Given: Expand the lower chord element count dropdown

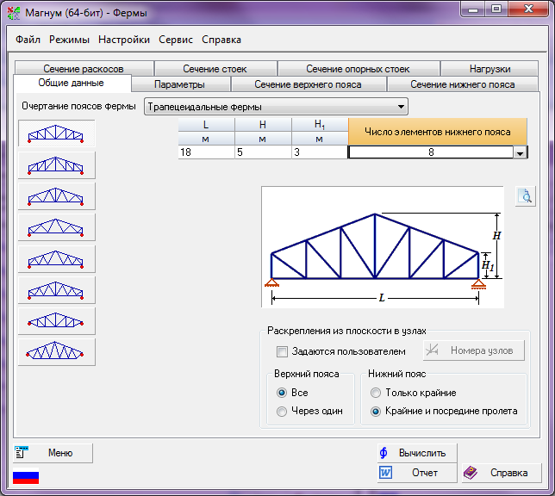Looking at the screenshot, I should point(520,152).
